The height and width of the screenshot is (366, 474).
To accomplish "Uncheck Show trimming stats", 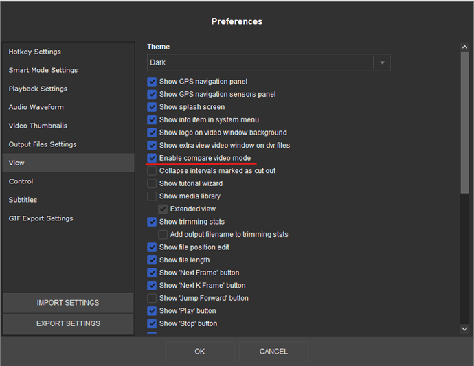I will (152, 222).
